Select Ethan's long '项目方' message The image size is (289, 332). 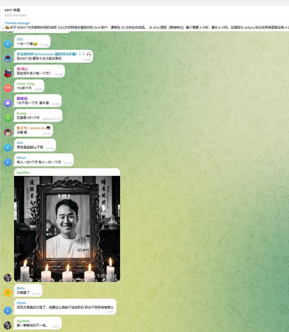pos(65,307)
